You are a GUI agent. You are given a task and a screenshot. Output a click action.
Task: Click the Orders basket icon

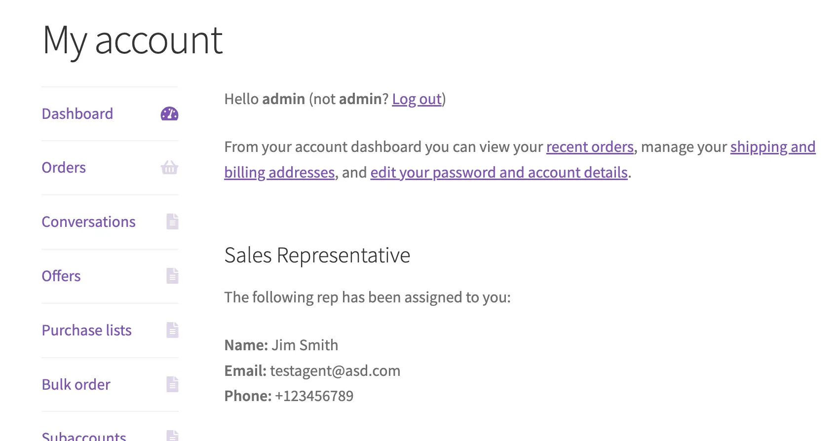(169, 168)
